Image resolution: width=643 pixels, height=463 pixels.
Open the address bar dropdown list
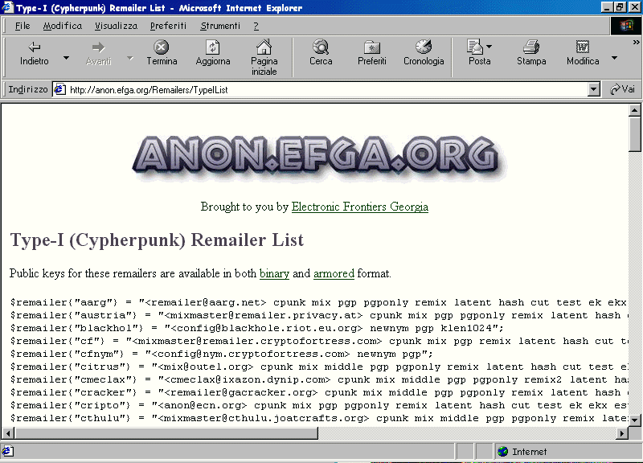593,89
